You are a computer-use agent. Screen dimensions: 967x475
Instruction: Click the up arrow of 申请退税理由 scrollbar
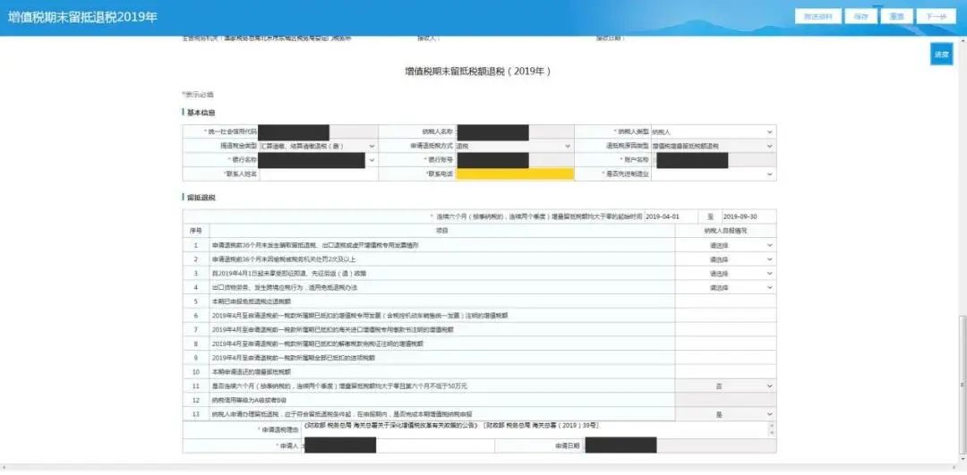click(772, 426)
